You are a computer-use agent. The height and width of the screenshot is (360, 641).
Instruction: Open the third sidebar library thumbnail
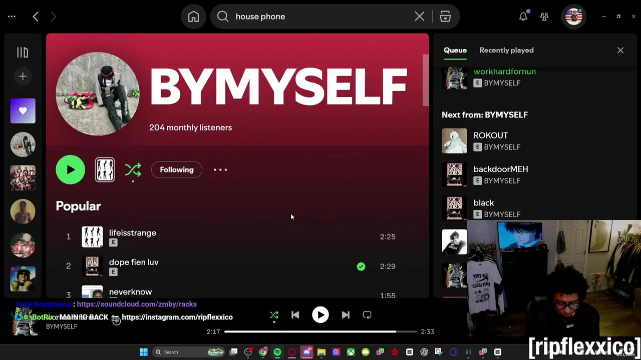click(x=23, y=211)
